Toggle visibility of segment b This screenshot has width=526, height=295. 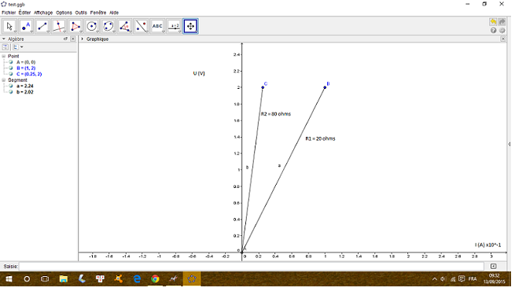(11, 92)
